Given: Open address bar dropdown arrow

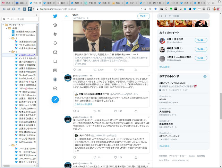Looking at the screenshot, I should click(141, 9).
